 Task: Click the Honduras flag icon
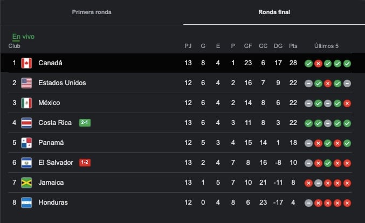coord(26,203)
